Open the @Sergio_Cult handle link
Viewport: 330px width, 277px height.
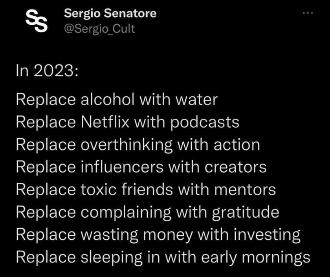99,29
